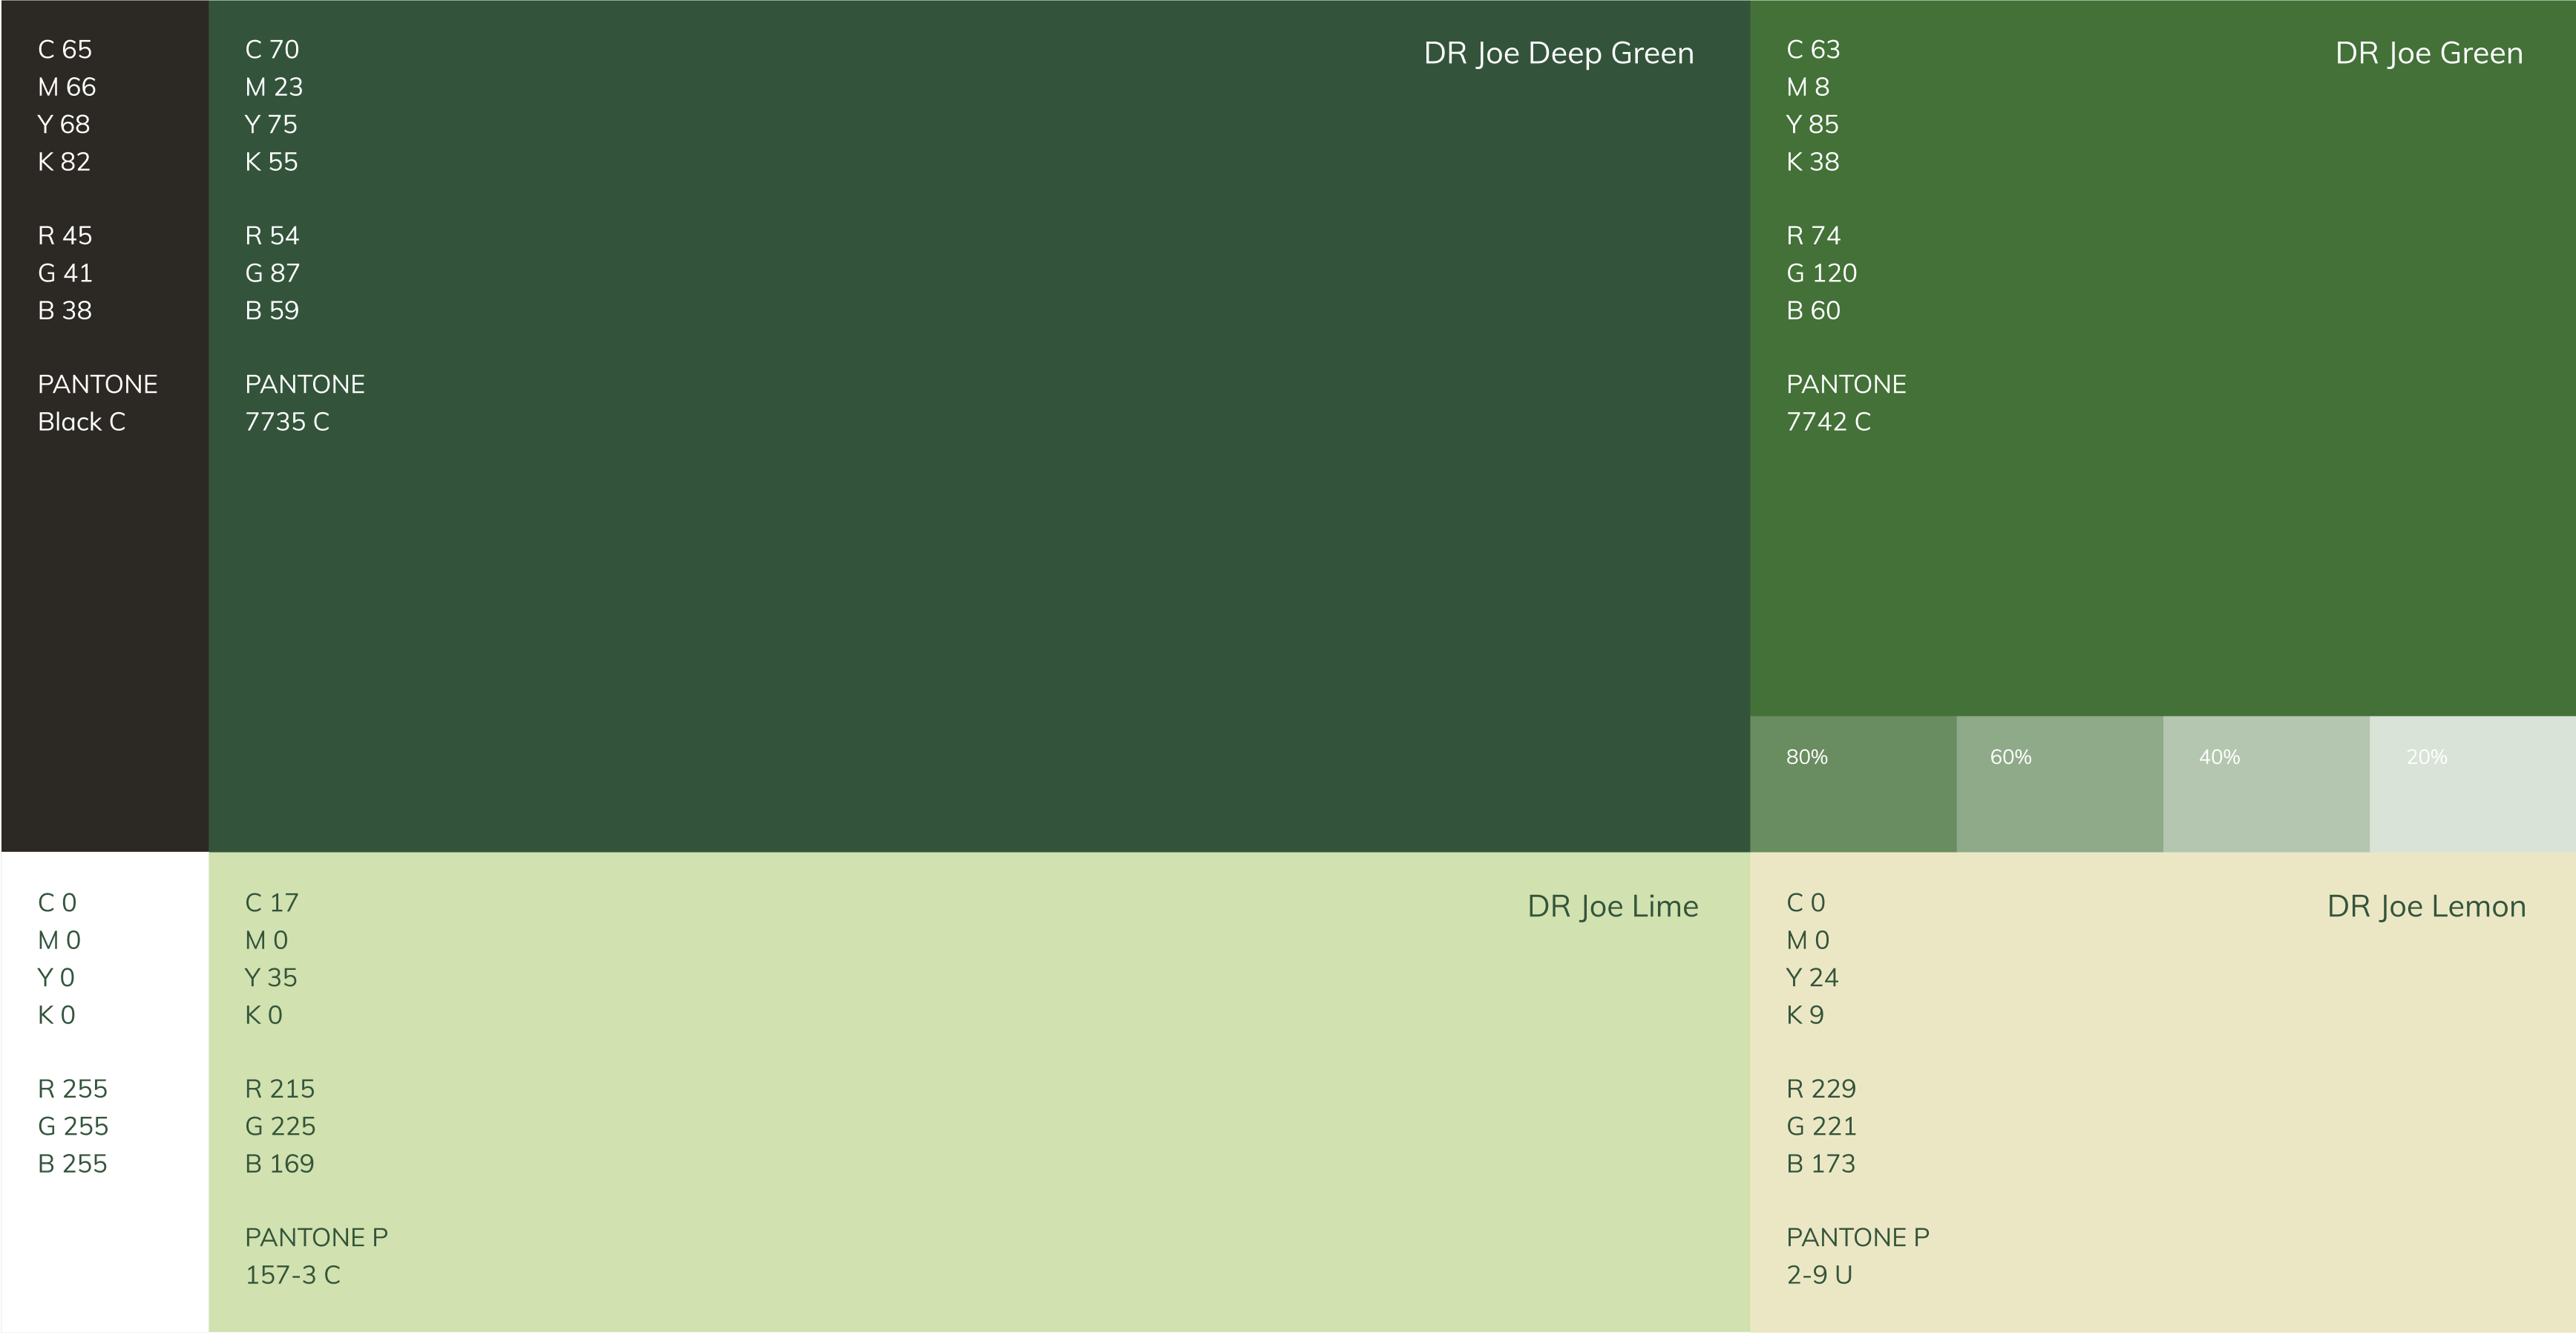Viewport: 2576px width, 1333px height.
Task: Click the G 120 value on Joe Green
Action: pos(1821,273)
